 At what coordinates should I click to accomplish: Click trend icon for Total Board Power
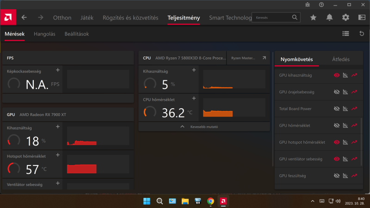tap(354, 109)
